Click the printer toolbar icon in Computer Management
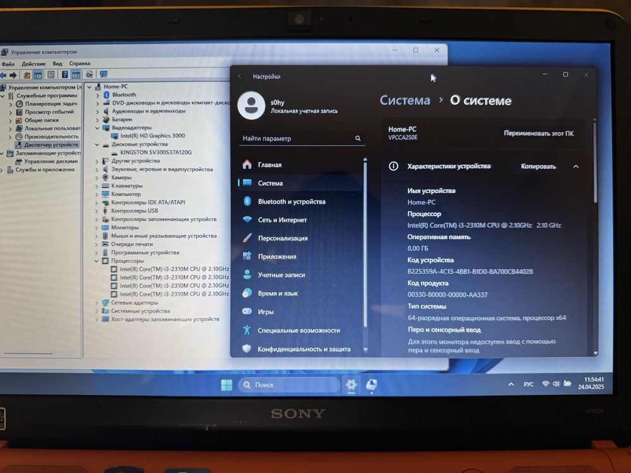Screen dimensions: 631x473 90,74
